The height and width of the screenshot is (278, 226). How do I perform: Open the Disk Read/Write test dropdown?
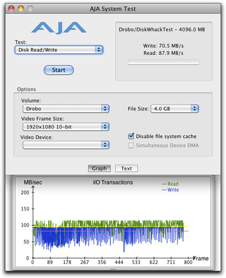pyautogui.click(x=59, y=50)
